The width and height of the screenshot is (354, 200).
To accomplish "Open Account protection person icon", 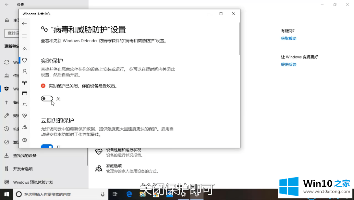I will (25, 71).
